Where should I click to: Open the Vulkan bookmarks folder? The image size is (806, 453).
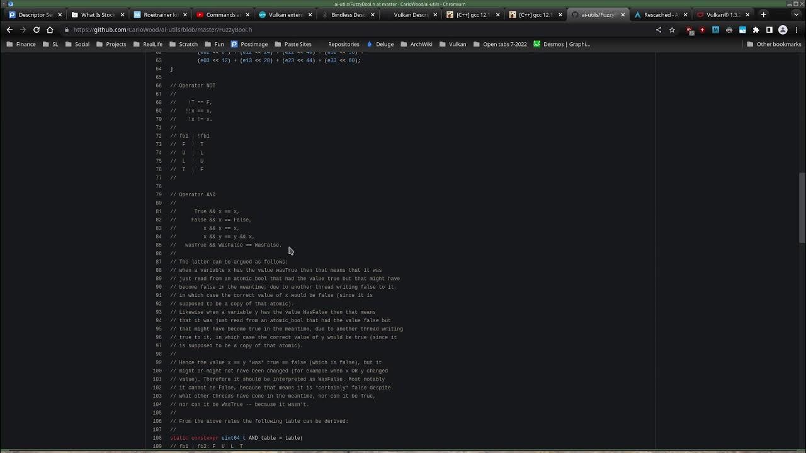point(453,44)
